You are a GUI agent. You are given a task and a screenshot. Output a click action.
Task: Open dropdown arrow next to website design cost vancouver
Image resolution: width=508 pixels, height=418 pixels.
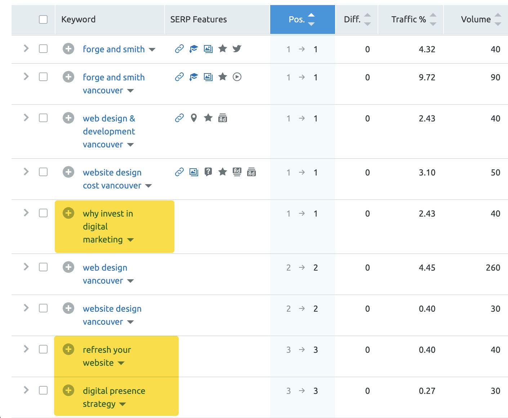pos(148,186)
